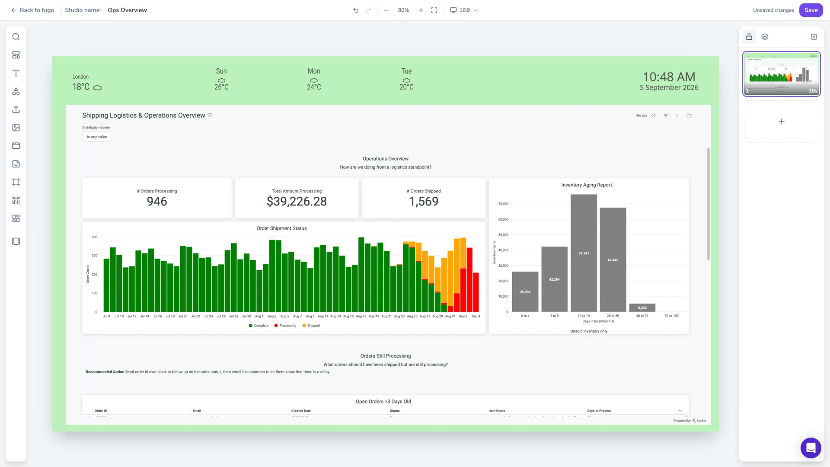Image resolution: width=830 pixels, height=467 pixels.
Task: Go back to fugo
Action: click(x=32, y=10)
